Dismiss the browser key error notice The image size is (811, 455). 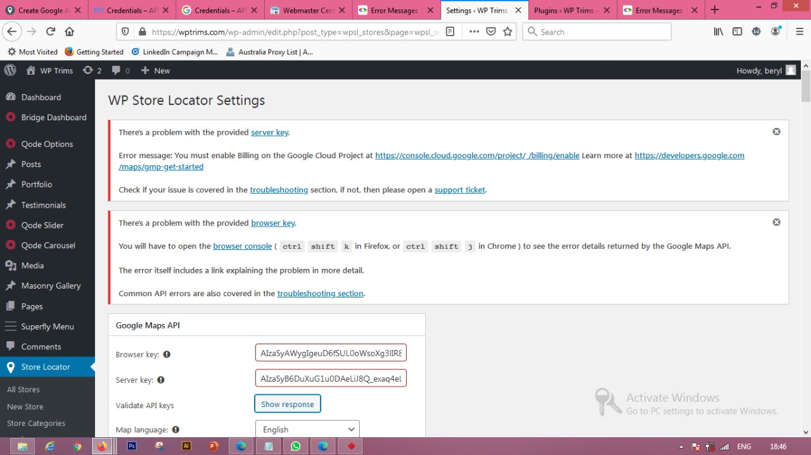(x=776, y=222)
